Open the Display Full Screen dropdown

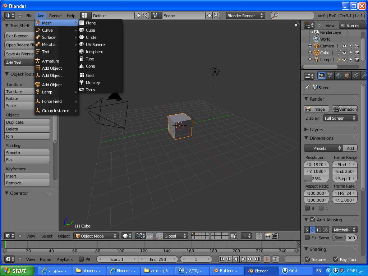click(x=340, y=118)
